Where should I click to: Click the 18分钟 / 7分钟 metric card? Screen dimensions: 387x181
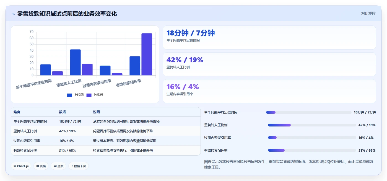point(269,38)
